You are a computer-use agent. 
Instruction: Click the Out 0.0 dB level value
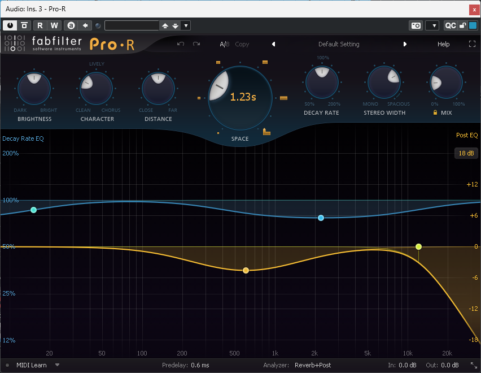[450, 365]
